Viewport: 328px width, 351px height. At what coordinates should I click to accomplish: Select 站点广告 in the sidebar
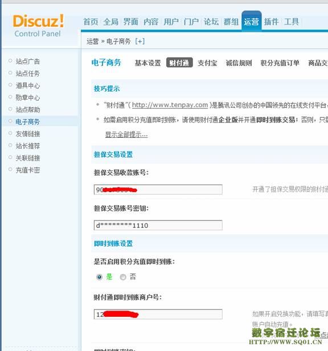tap(28, 61)
